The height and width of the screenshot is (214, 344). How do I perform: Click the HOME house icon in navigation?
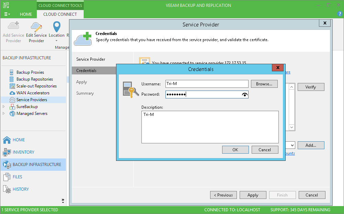7,140
